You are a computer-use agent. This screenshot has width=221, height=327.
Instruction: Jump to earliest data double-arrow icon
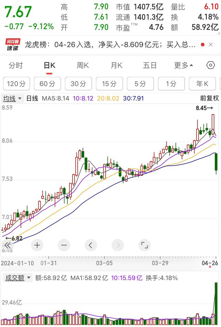tap(7, 245)
